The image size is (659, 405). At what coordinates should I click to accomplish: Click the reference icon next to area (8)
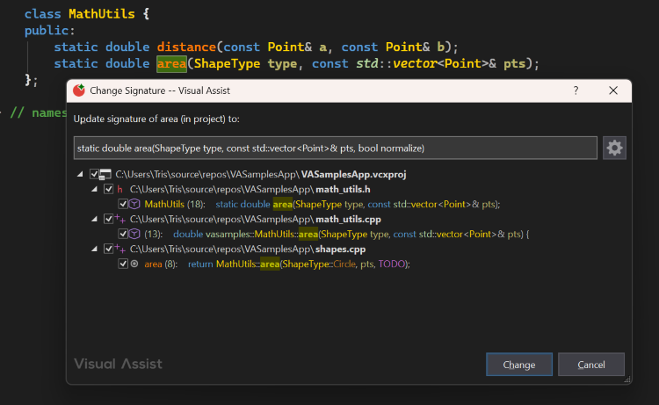(x=134, y=264)
